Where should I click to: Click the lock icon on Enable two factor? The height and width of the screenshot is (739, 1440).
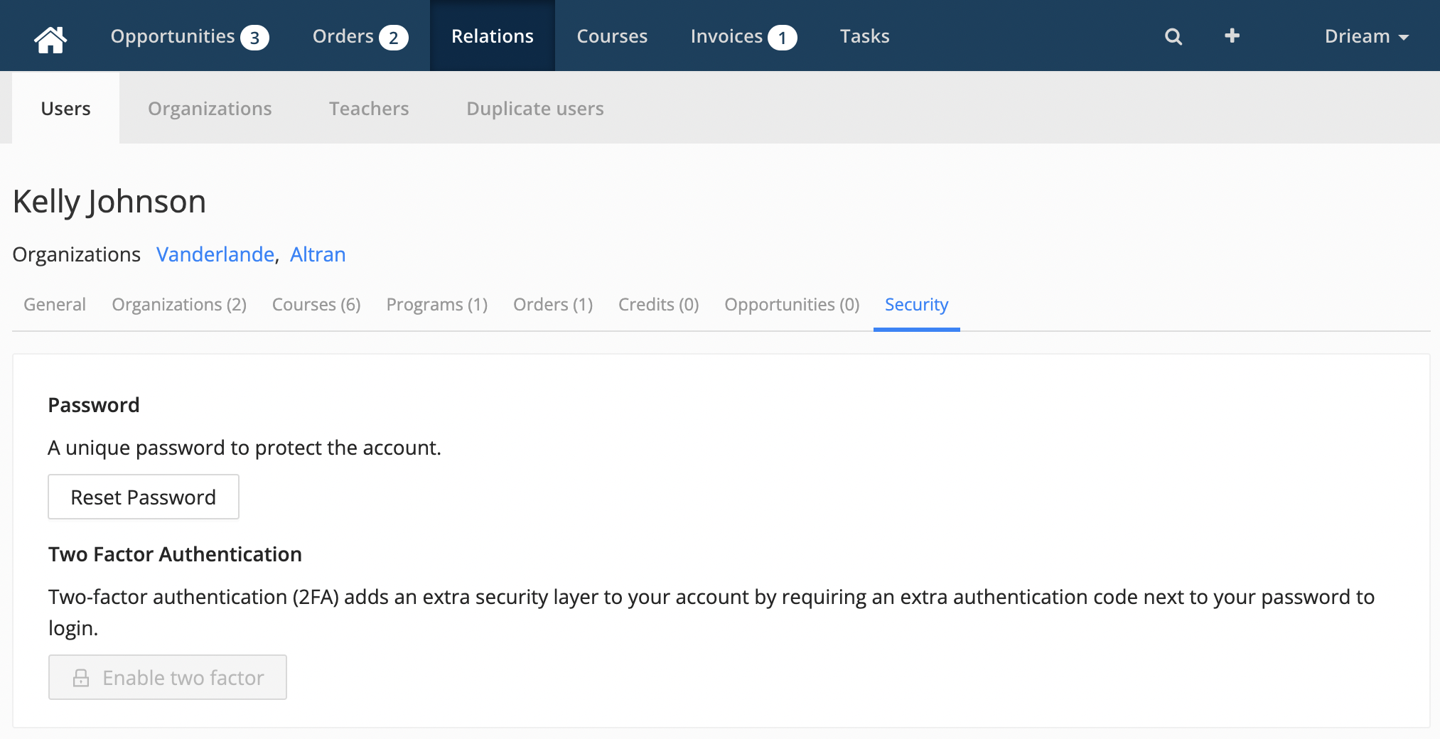click(x=81, y=678)
